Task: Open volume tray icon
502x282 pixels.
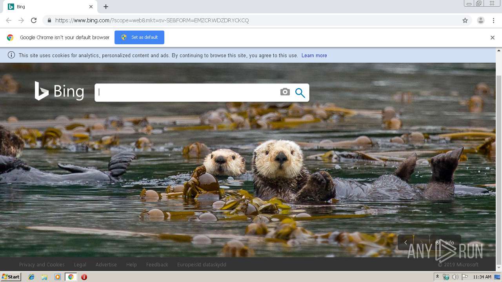Action: point(455,277)
